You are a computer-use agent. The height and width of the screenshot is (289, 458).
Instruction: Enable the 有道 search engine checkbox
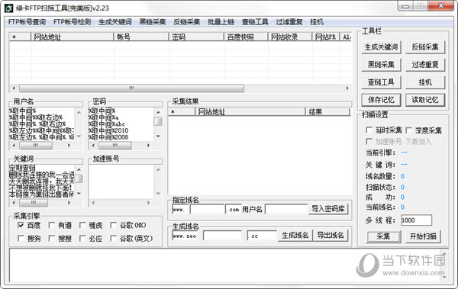[x=52, y=225]
